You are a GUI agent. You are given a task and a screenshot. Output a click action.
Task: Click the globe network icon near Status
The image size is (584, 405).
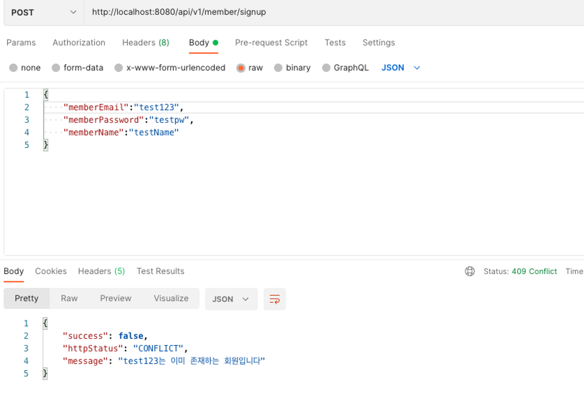pos(470,271)
